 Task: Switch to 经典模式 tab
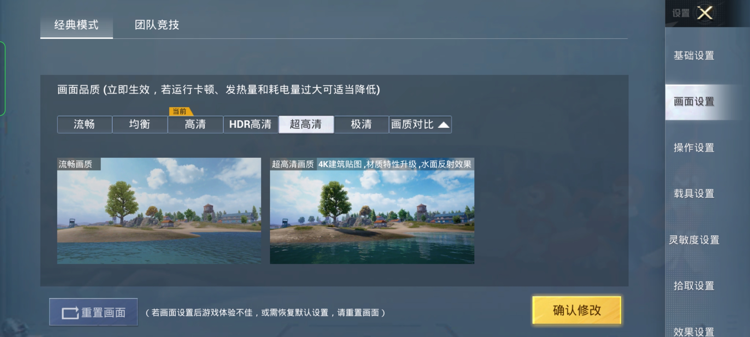(x=77, y=25)
